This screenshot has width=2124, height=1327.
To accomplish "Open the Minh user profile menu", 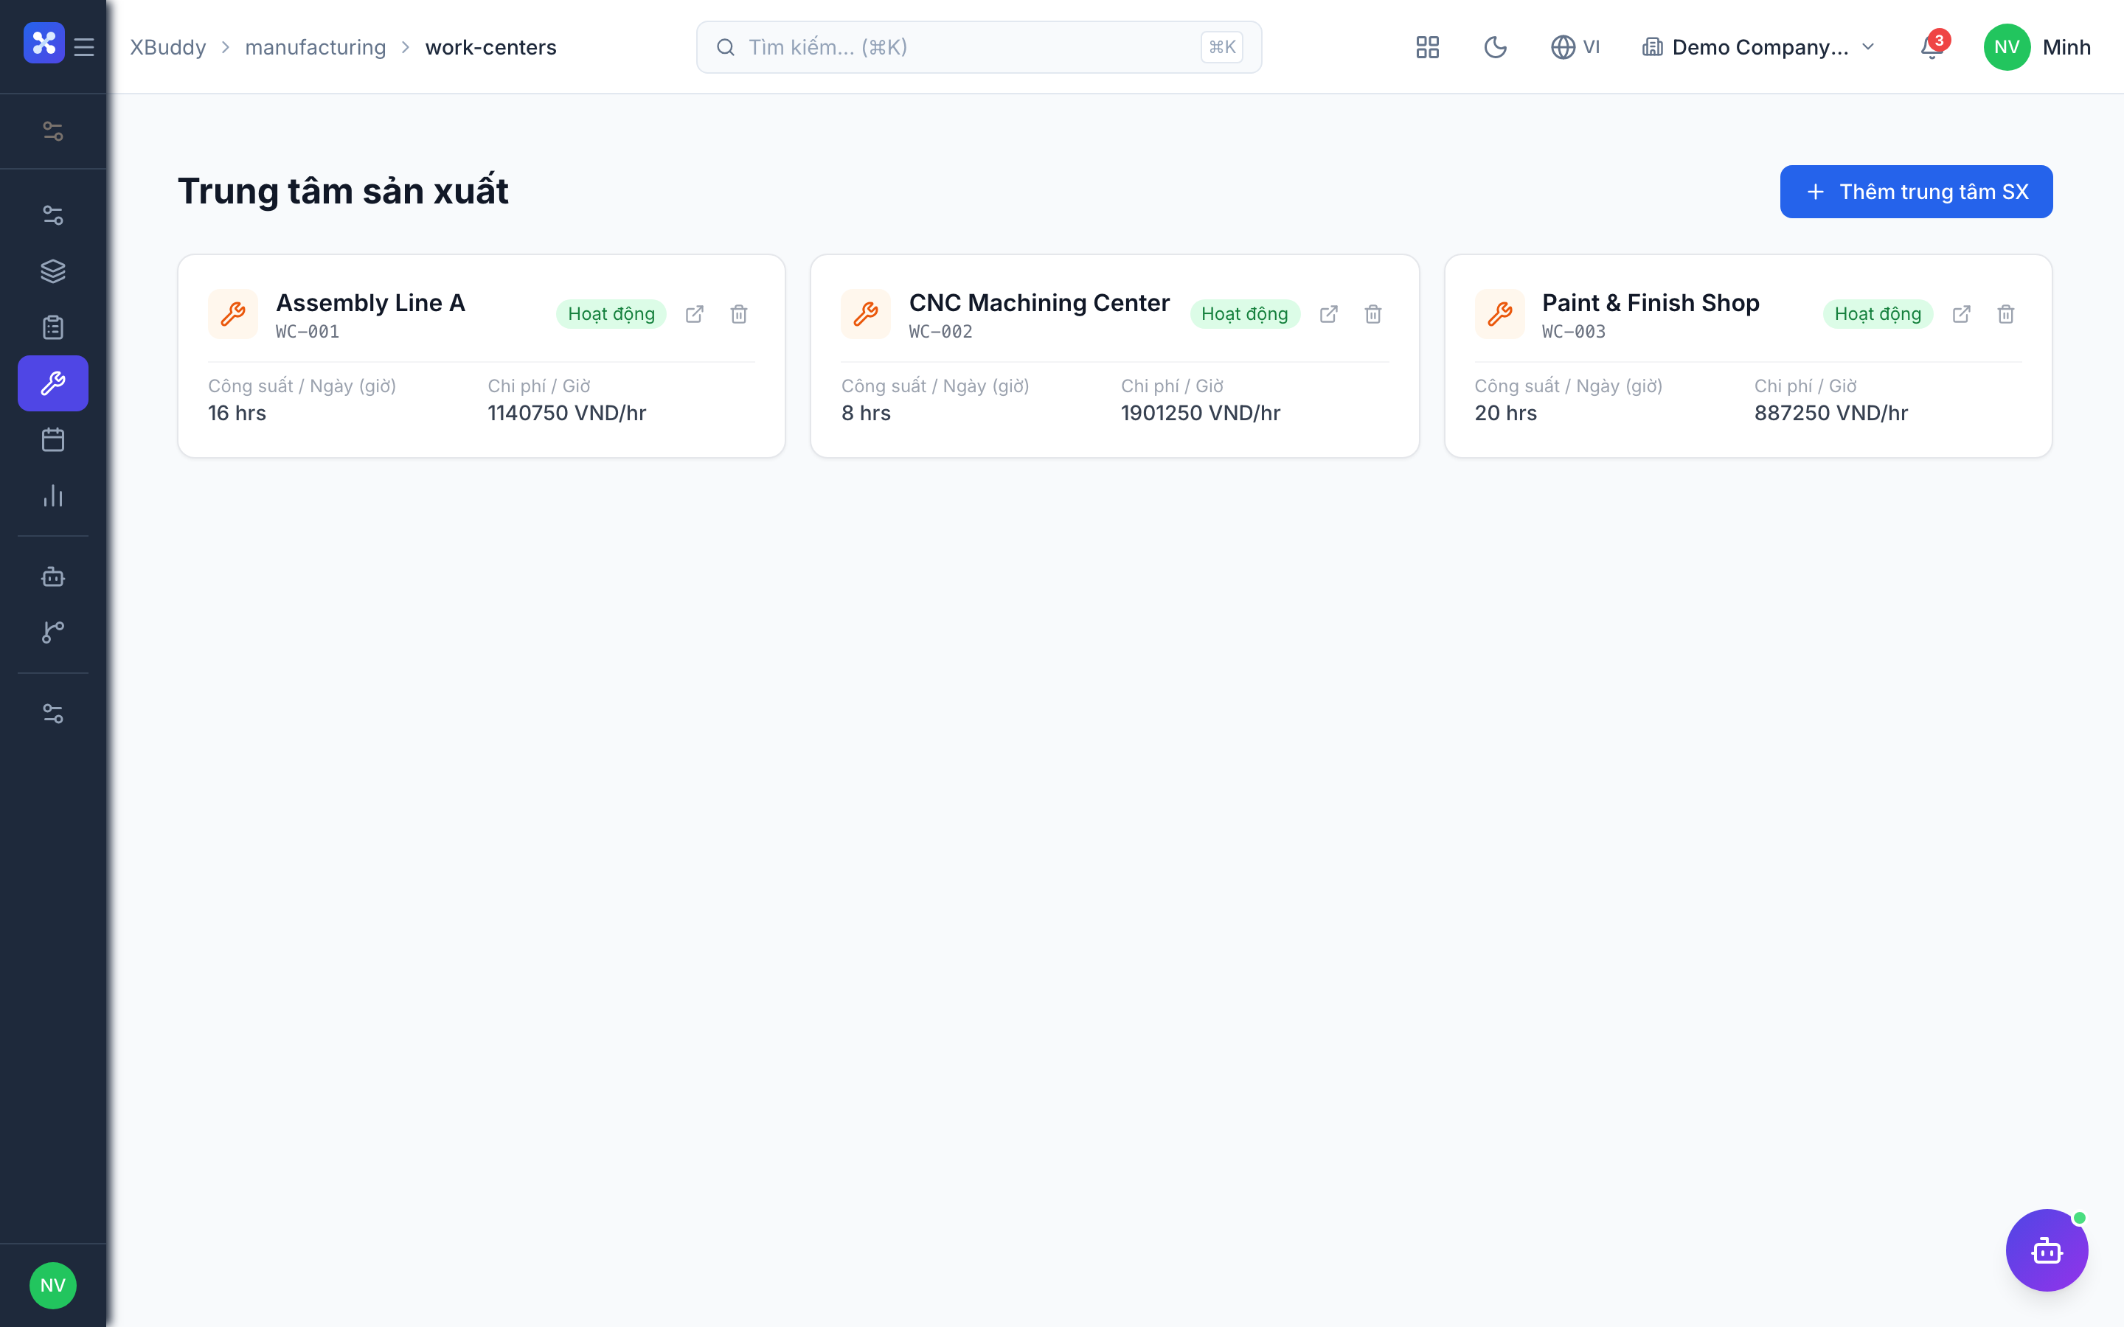I will pyautogui.click(x=2037, y=47).
